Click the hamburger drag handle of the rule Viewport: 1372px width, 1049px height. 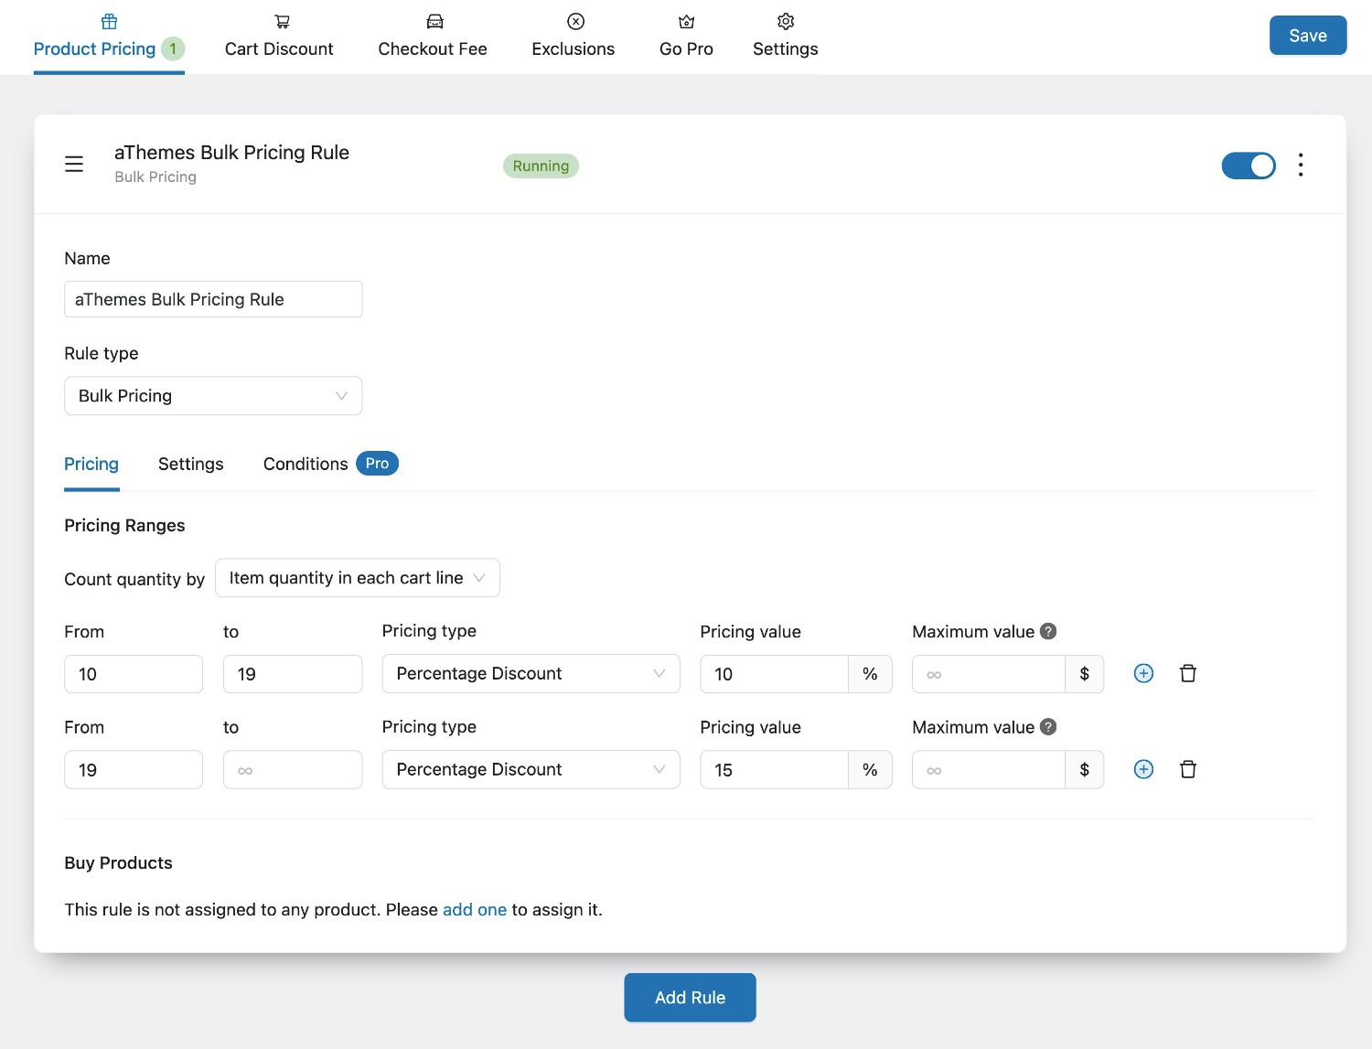point(74,164)
